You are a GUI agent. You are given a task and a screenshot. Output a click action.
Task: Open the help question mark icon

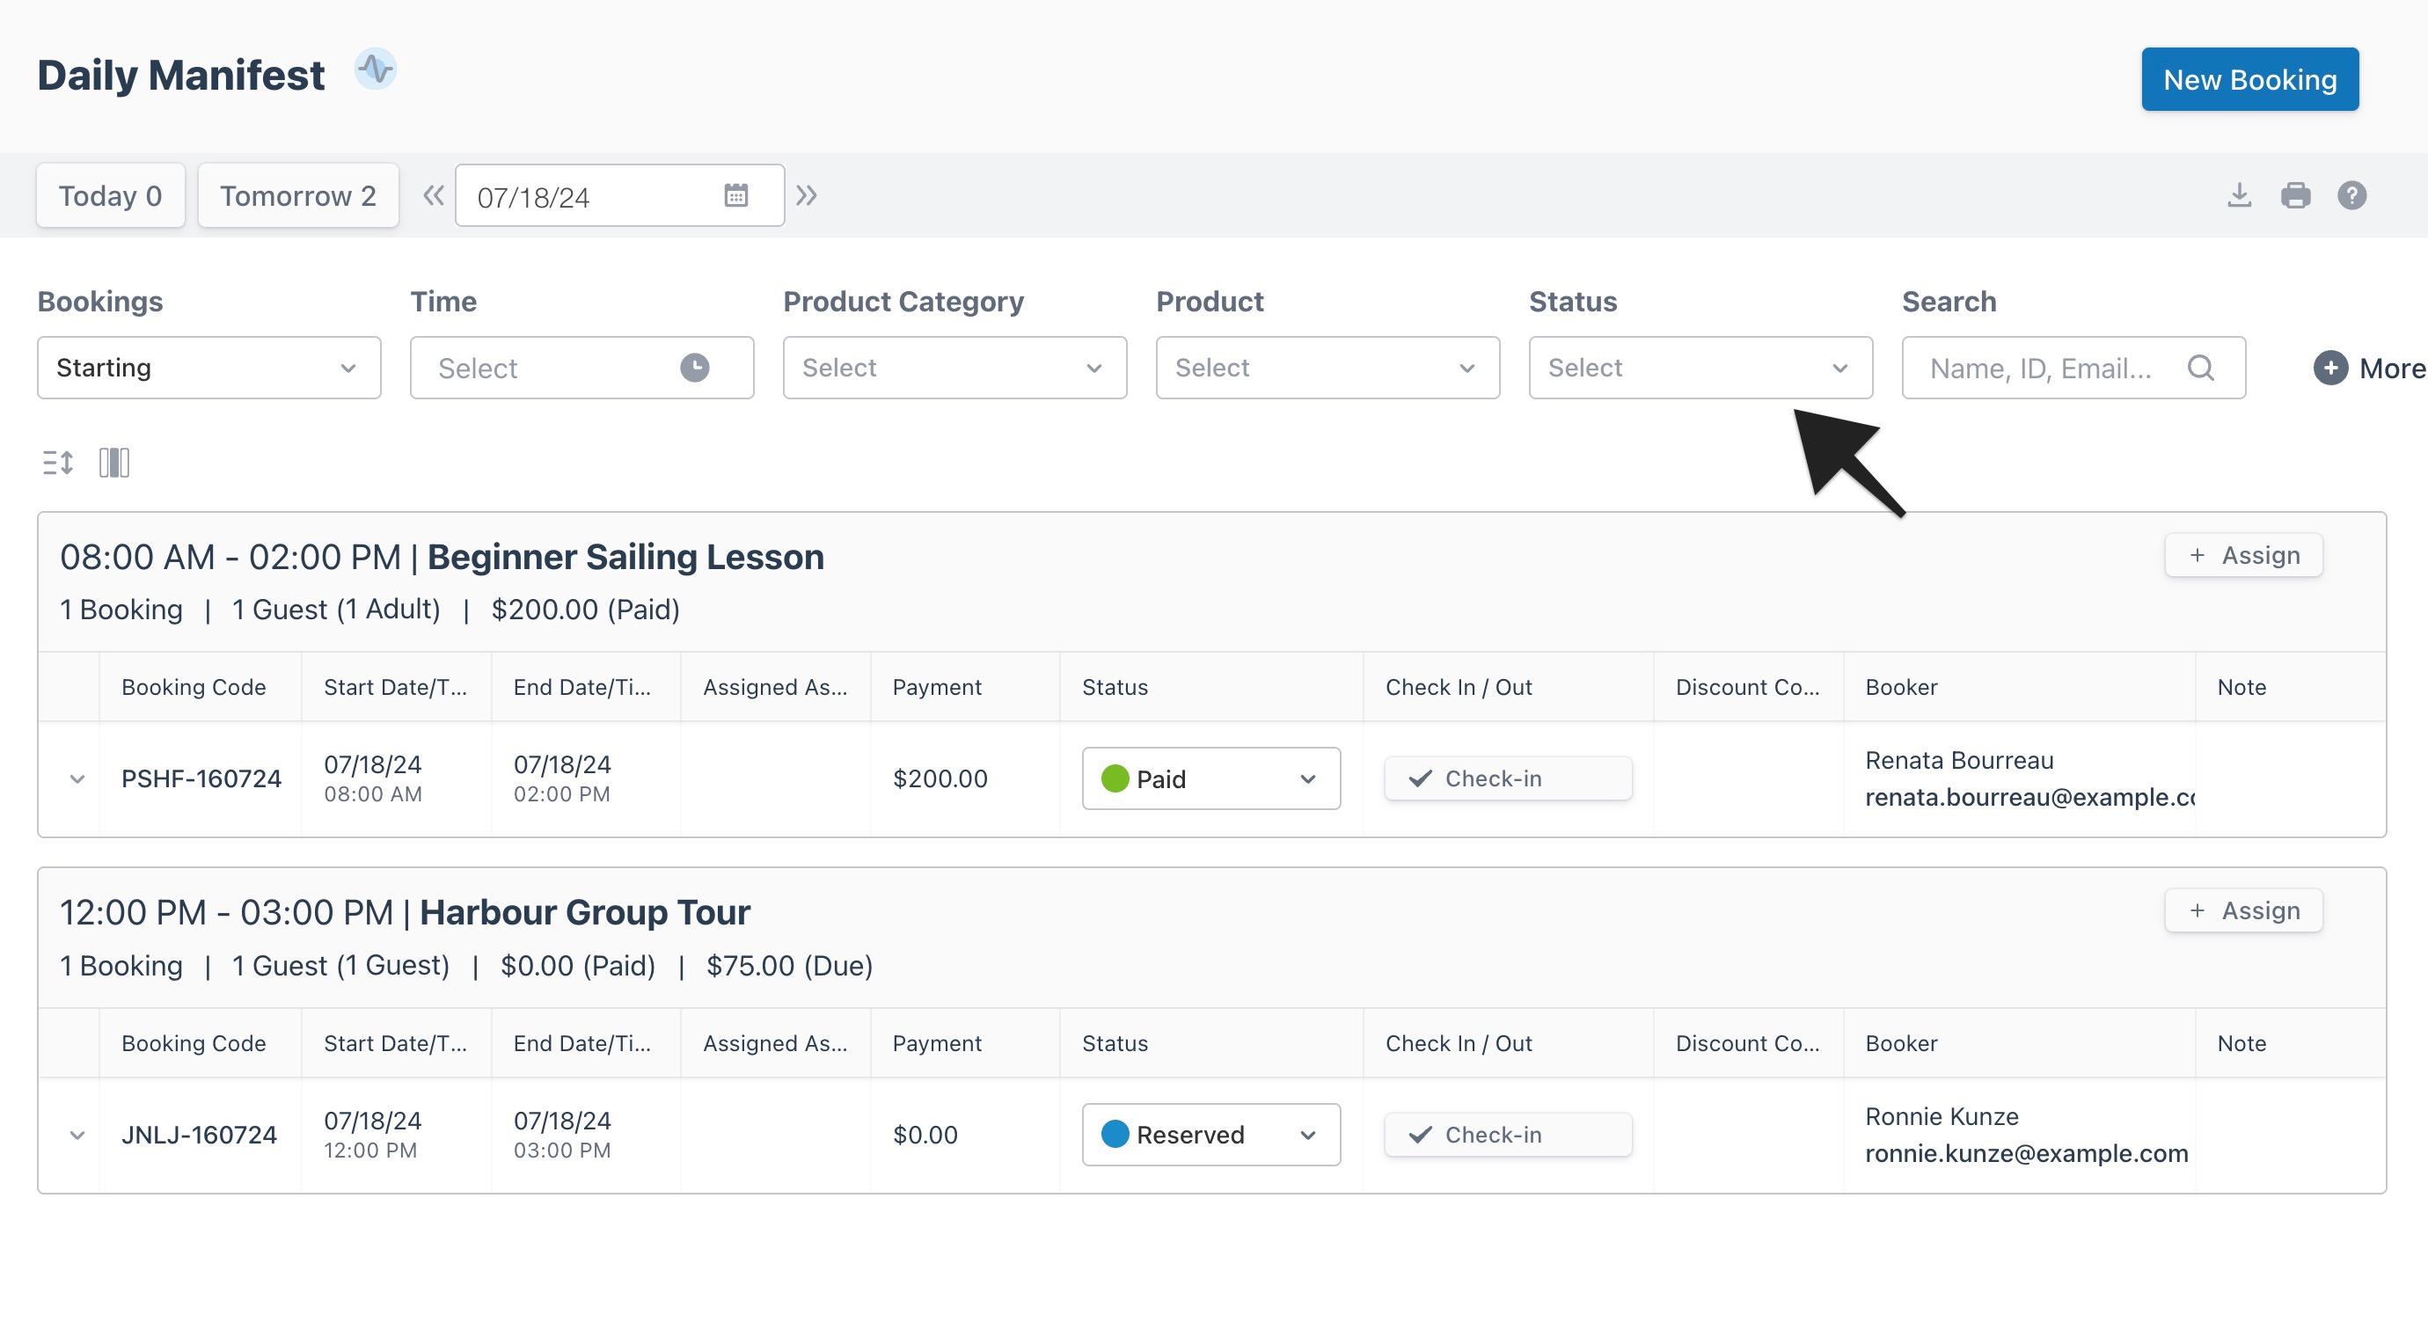pyautogui.click(x=2351, y=195)
